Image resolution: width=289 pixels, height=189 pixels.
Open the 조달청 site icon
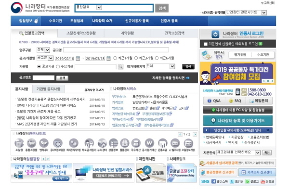pos(19,143)
